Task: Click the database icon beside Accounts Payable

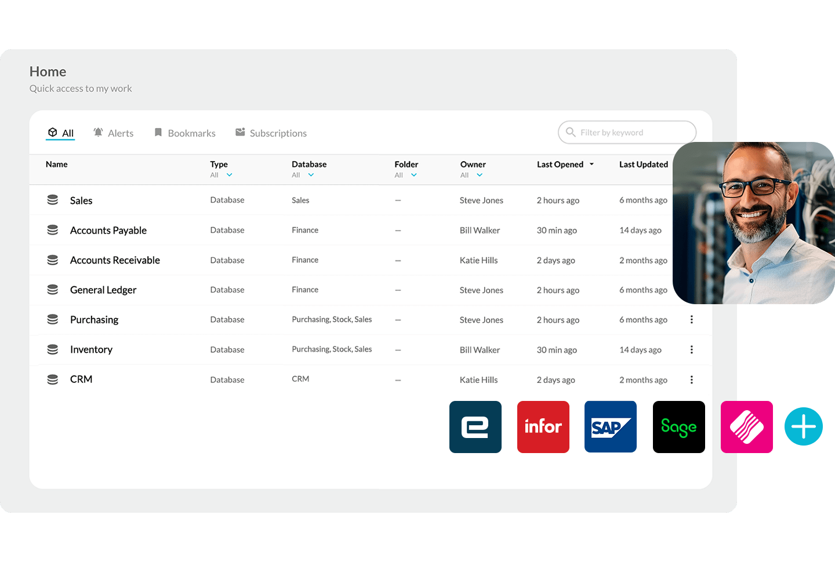Action: pyautogui.click(x=53, y=230)
